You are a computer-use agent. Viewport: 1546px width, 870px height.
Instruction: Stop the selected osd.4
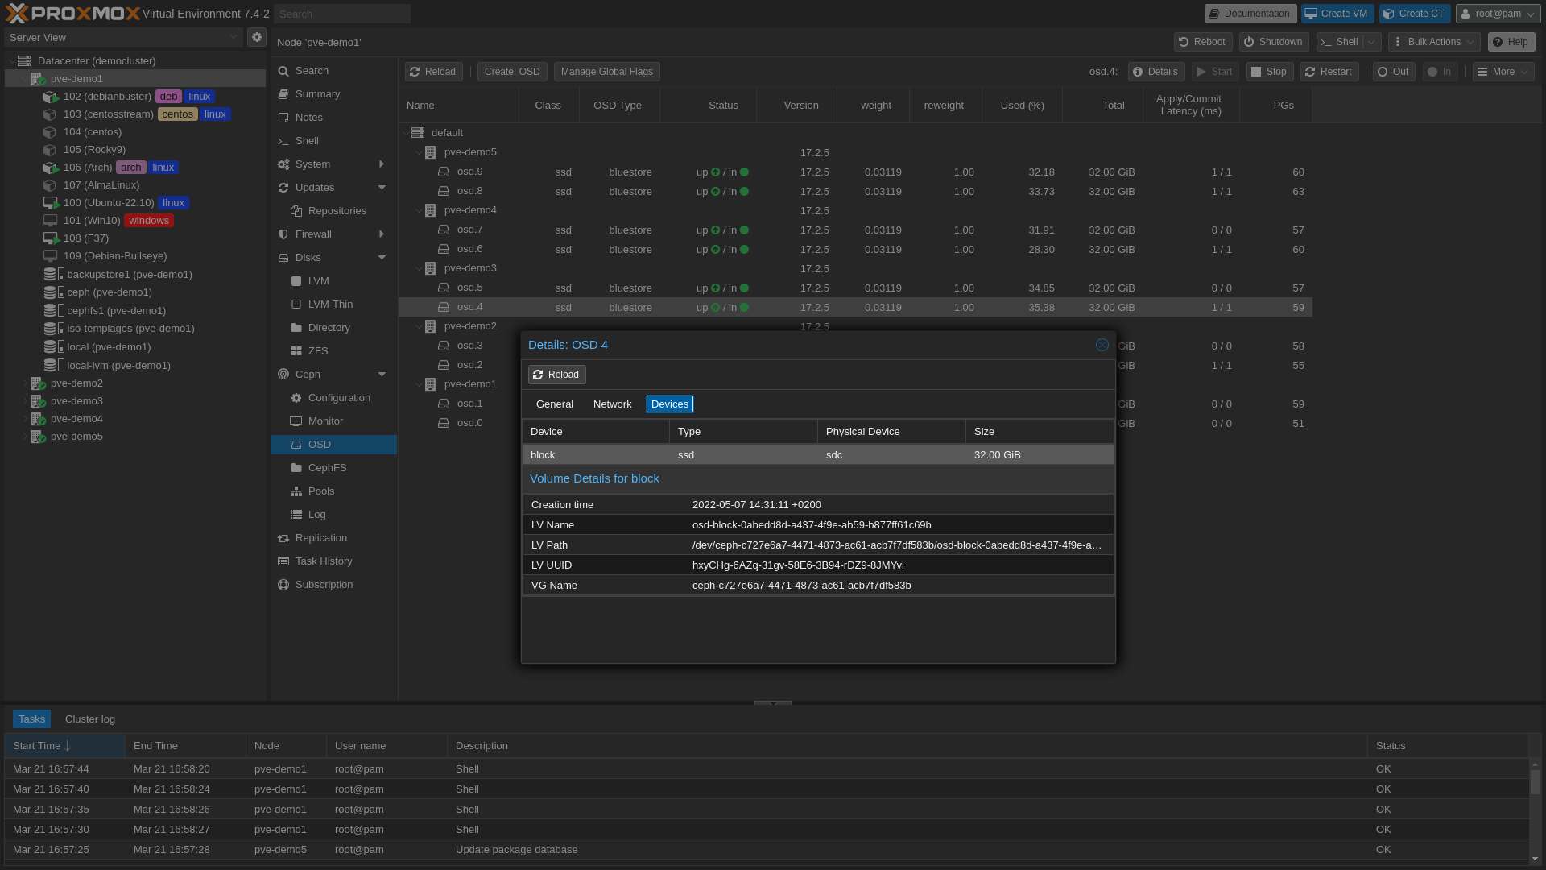point(1269,72)
